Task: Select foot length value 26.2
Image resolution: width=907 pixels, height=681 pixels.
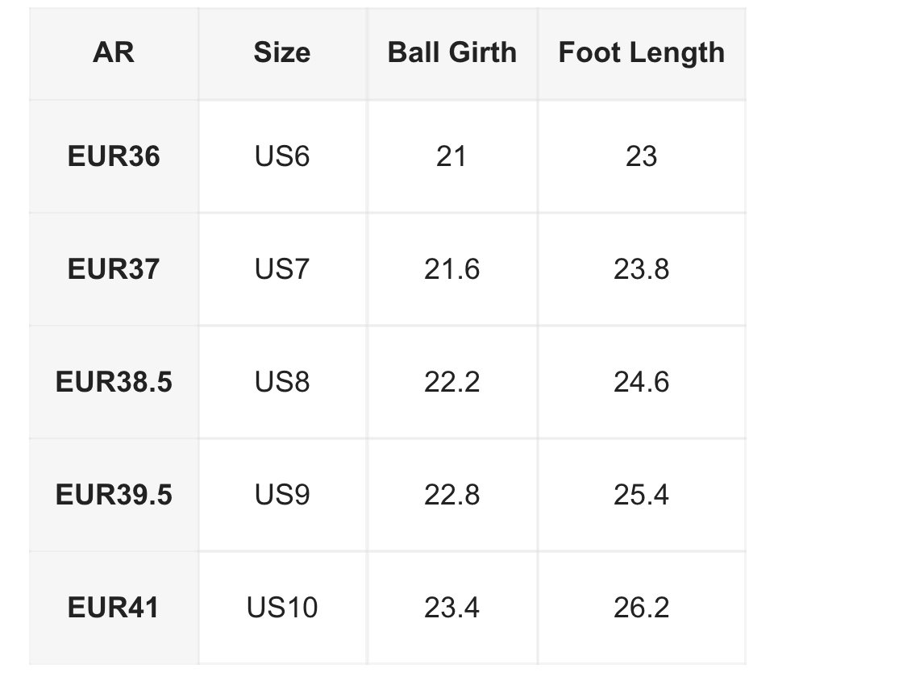Action: (641, 608)
